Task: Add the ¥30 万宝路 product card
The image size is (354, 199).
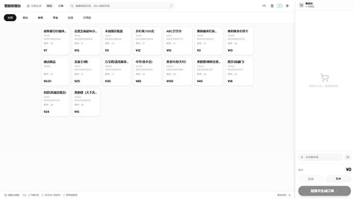Action: (117, 72)
